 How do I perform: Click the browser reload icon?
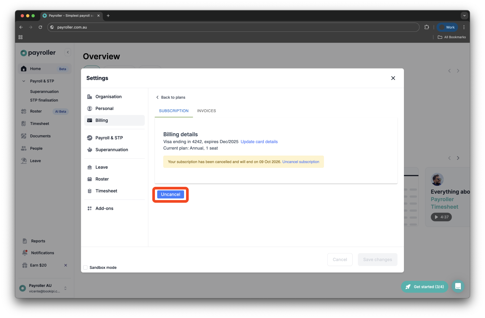click(x=40, y=27)
